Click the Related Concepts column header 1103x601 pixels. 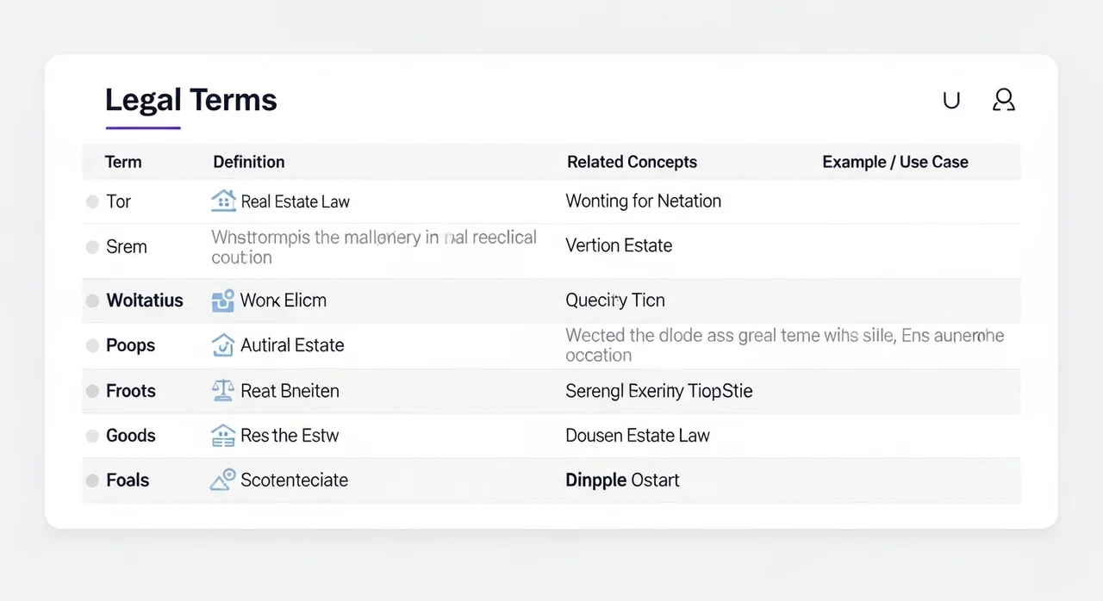click(x=632, y=162)
